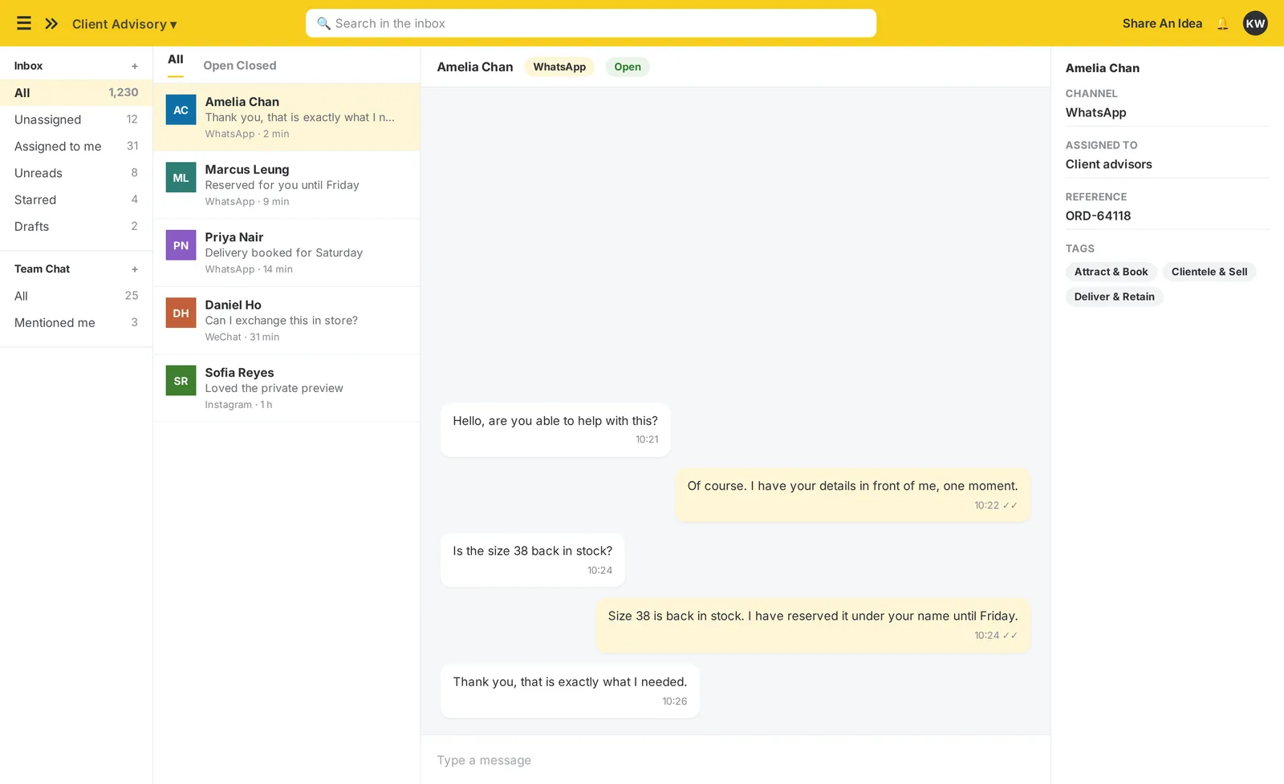
Task: Click the DH avatar
Action: [181, 313]
